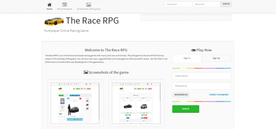The width and height of the screenshot is (276, 129).
Task: Open the Forgot Password link
Action: tap(219, 95)
